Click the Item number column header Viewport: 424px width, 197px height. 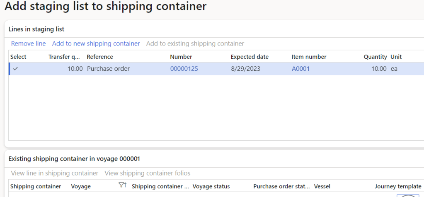pyautogui.click(x=309, y=57)
